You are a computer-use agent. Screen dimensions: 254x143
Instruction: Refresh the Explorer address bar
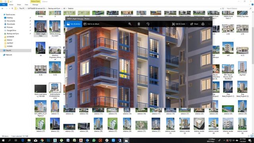pyautogui.click(x=223, y=8)
